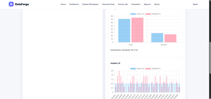This screenshot has width=211, height=99.
Task: Open the Dashboard page
Action: pos(74,4)
